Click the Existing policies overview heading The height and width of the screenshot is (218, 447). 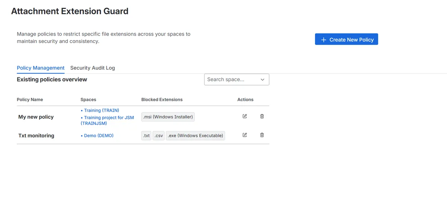click(52, 79)
